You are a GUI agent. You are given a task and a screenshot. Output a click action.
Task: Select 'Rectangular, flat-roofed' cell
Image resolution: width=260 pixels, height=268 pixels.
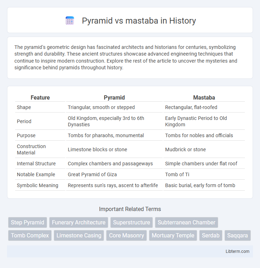(x=204, y=107)
